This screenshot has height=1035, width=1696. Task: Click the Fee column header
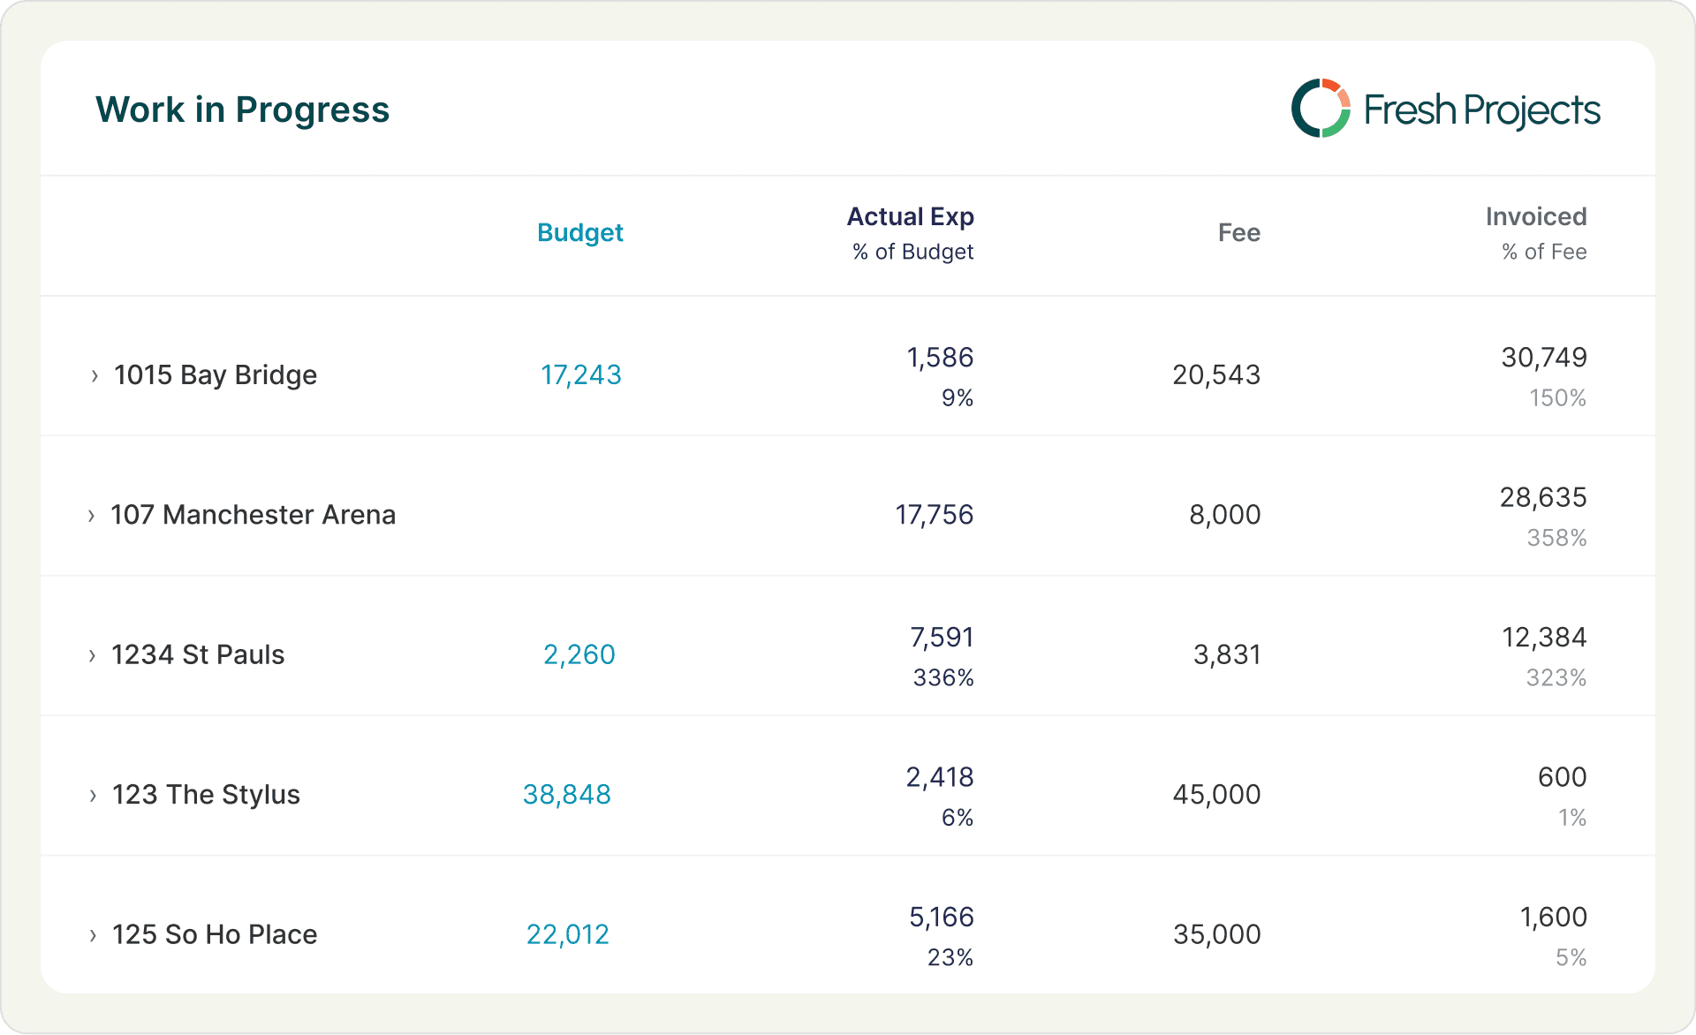point(1238,233)
